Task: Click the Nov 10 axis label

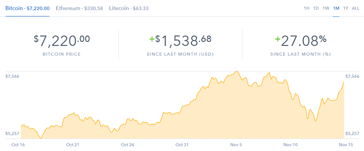Action: click(x=290, y=144)
